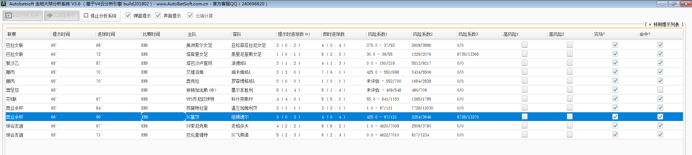
Task: Toggle 高风险1 in highlighted SC基茨 row
Action: click(x=525, y=117)
